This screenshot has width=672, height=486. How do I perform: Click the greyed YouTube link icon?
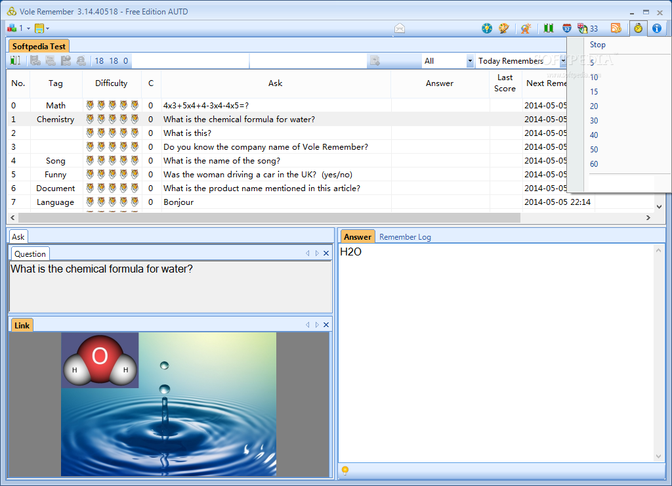tap(51, 60)
